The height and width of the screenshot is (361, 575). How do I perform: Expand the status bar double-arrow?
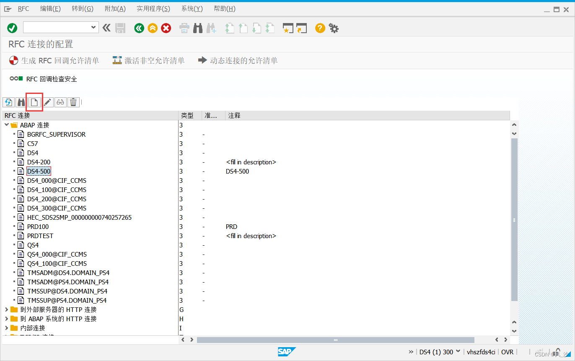pyautogui.click(x=411, y=352)
